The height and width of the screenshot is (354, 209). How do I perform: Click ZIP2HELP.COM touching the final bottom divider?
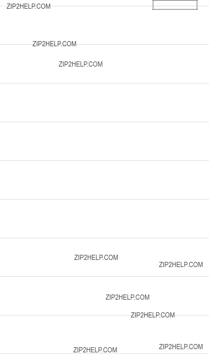95,350
